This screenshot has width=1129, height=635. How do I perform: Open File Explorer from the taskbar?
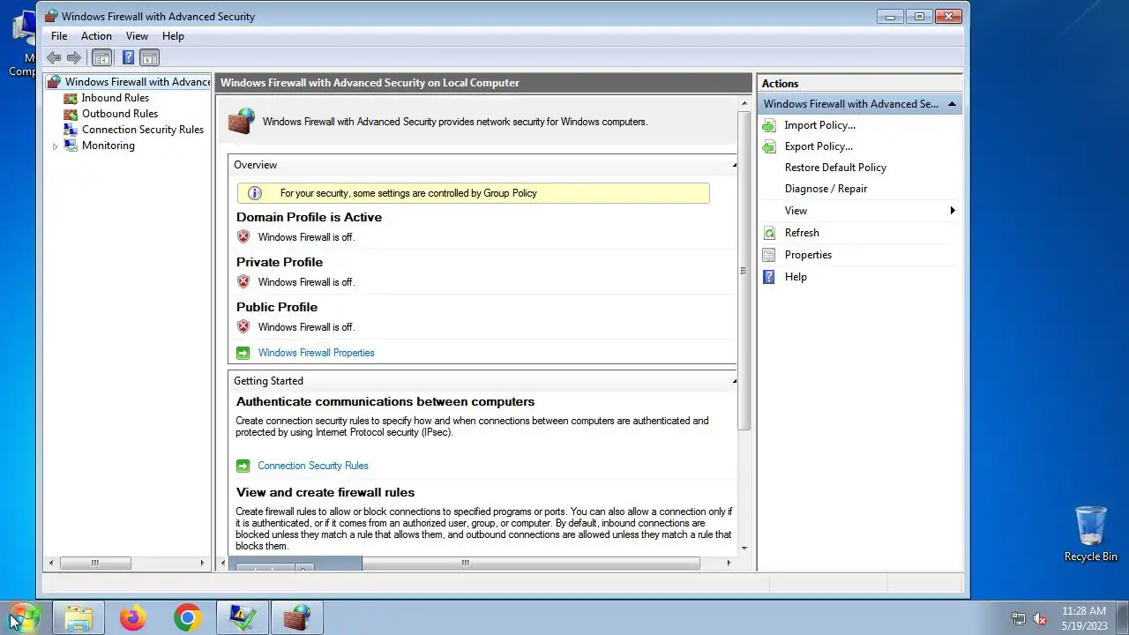pyautogui.click(x=79, y=617)
